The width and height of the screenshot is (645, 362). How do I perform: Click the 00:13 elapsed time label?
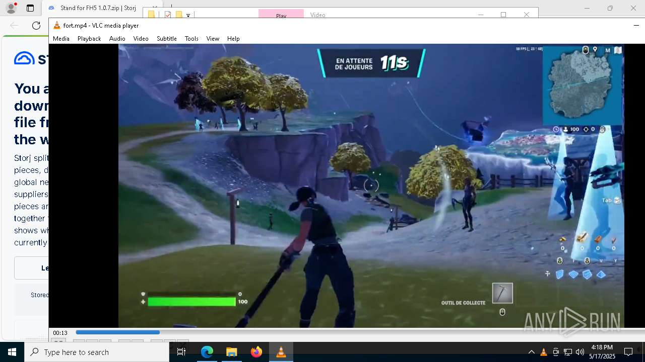click(60, 333)
